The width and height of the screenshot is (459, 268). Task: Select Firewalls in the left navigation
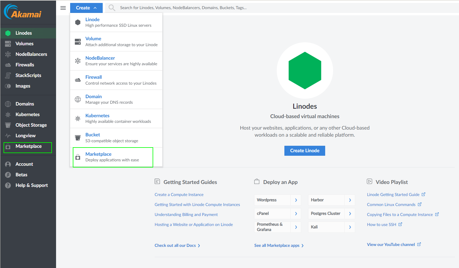9,65
